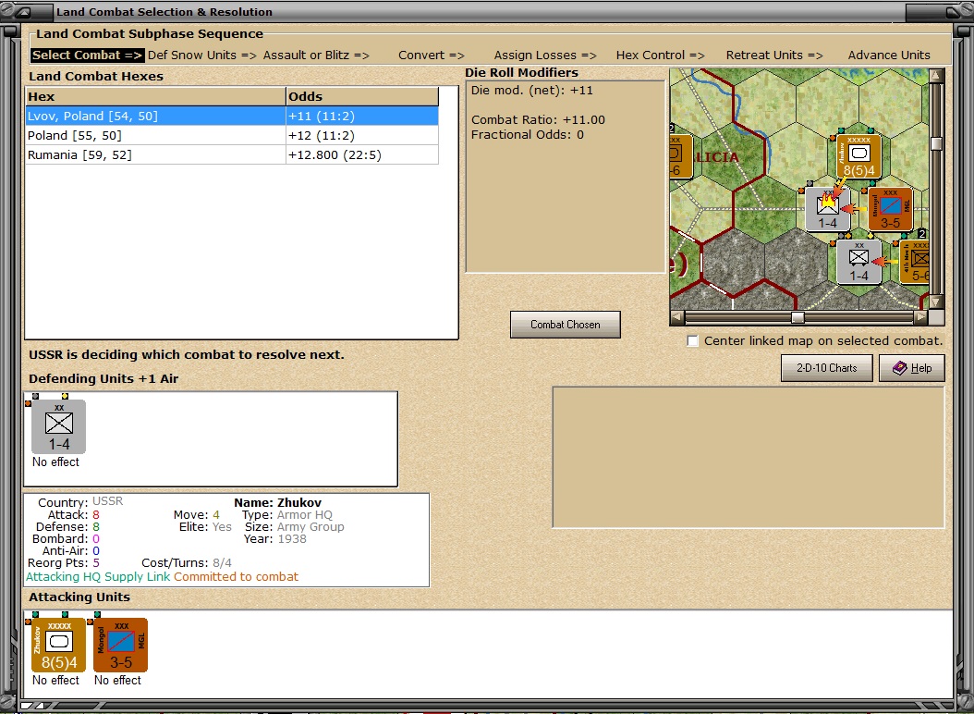This screenshot has width=974, height=714.
Task: Click the +11 (11:2) odds cell
Action: tap(362, 117)
